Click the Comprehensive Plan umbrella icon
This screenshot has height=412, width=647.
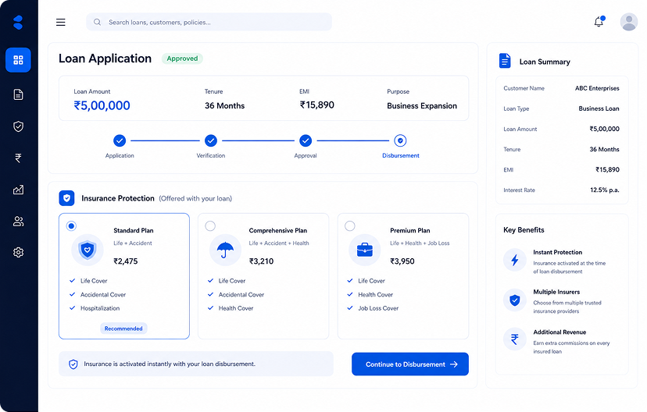point(225,250)
